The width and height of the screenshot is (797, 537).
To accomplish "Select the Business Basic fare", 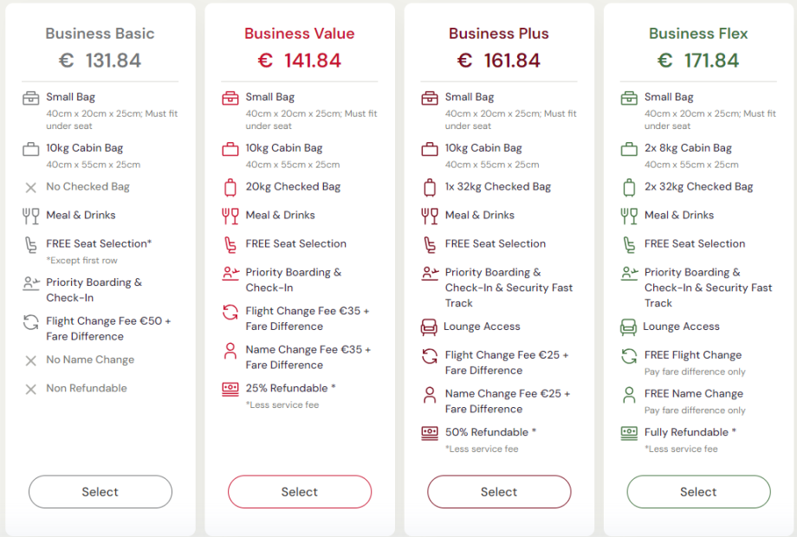I will [x=100, y=491].
